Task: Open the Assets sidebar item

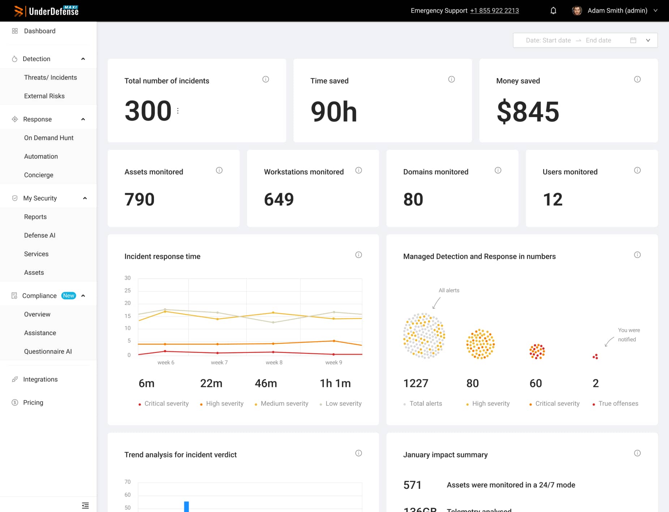Action: (34, 273)
